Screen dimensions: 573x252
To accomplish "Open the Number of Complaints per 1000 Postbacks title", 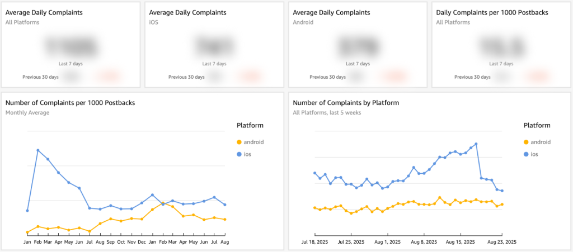I will (70, 103).
